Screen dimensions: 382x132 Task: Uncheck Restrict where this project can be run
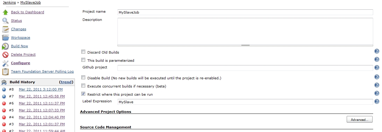pyautogui.click(x=83, y=94)
